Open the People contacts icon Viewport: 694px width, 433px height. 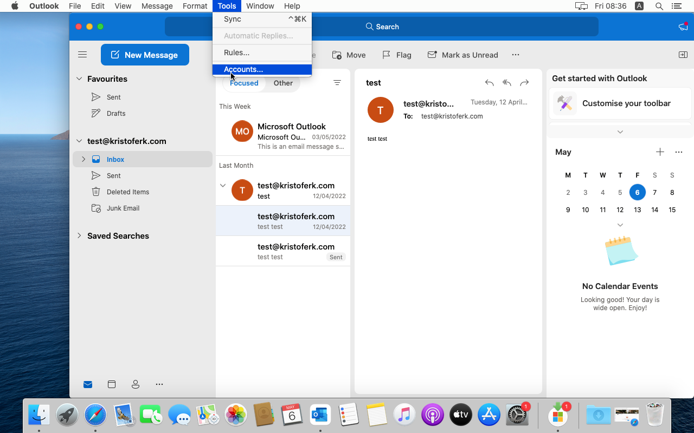point(136,384)
